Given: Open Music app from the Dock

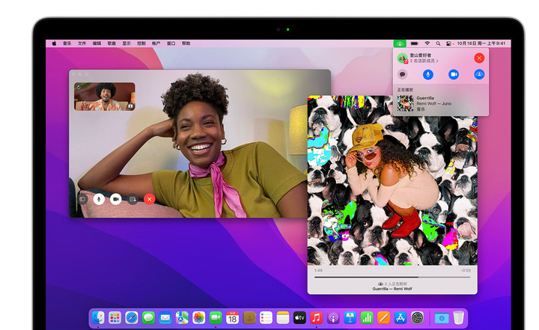Looking at the screenshot, I should (317, 318).
